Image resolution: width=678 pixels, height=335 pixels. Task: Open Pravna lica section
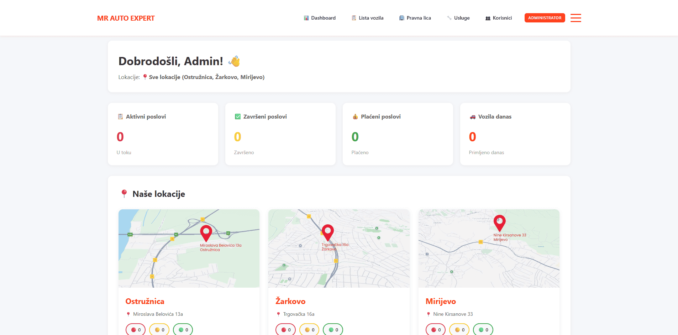click(x=415, y=18)
